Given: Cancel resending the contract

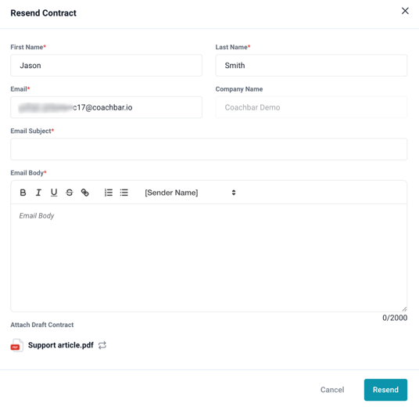Looking at the screenshot, I should click(x=332, y=390).
